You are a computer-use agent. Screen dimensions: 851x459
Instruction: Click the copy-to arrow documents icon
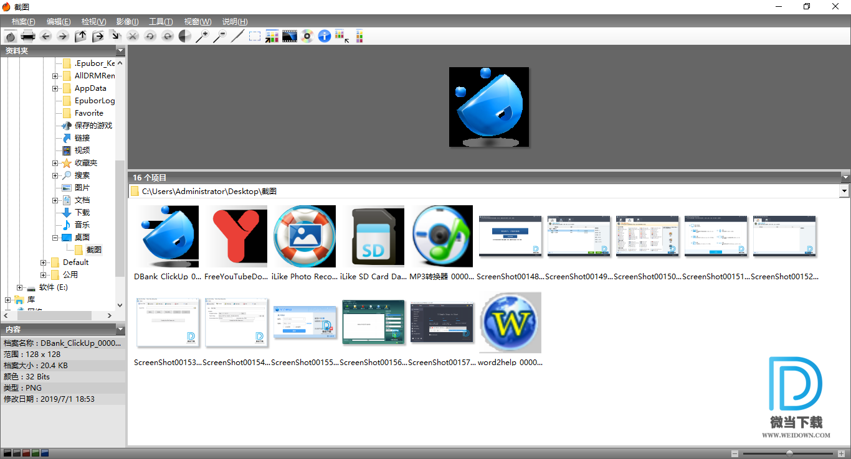pos(115,36)
